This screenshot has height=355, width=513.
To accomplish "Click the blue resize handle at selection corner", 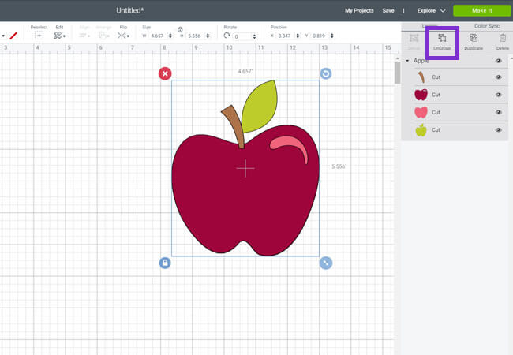I will tap(326, 263).
